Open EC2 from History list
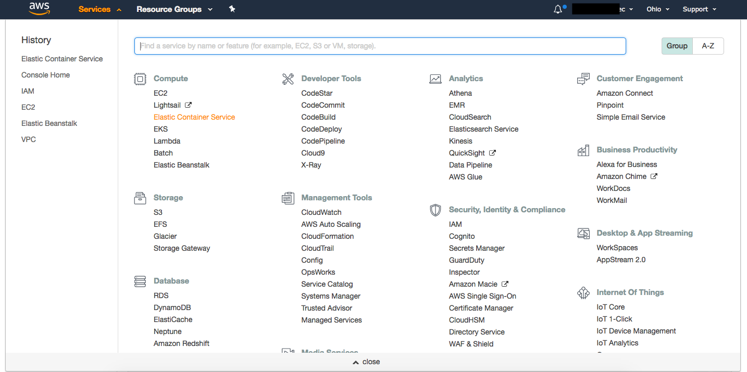 (x=28, y=107)
